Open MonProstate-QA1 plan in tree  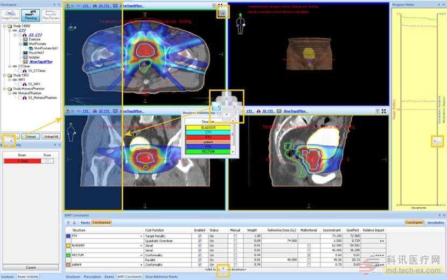(x=46, y=48)
